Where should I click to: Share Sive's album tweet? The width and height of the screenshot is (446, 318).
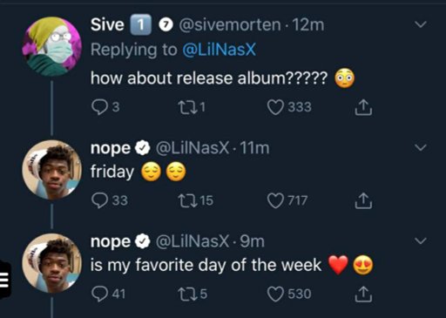tap(363, 107)
